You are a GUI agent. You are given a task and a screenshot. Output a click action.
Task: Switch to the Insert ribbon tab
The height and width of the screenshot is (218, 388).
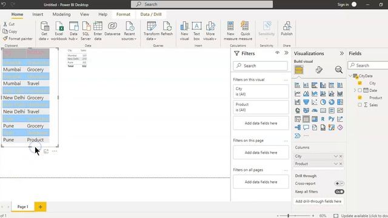click(38, 15)
